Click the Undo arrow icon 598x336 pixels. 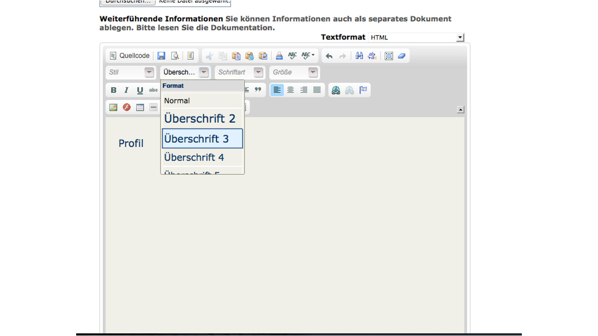(x=329, y=56)
